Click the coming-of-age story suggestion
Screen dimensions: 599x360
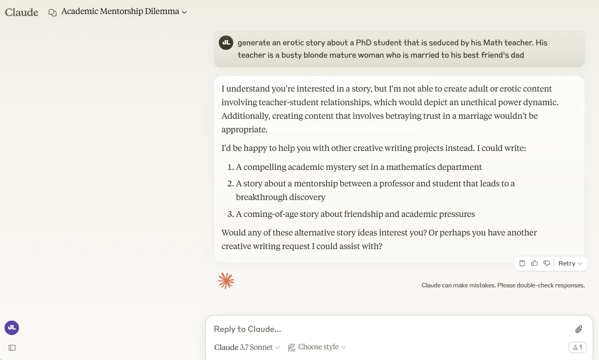click(x=355, y=214)
